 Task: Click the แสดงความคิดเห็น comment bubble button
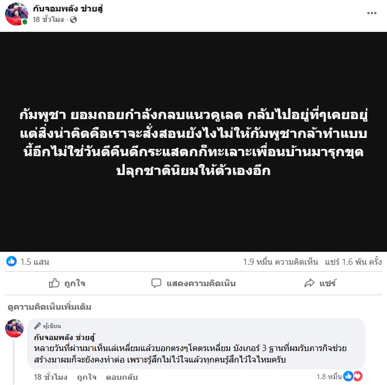pyautogui.click(x=193, y=283)
